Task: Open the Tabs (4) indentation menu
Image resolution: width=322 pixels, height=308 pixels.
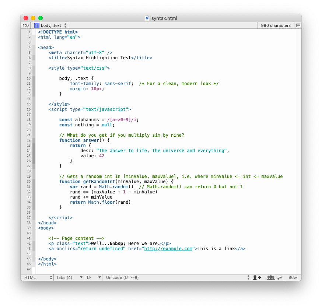Action: tap(69, 278)
